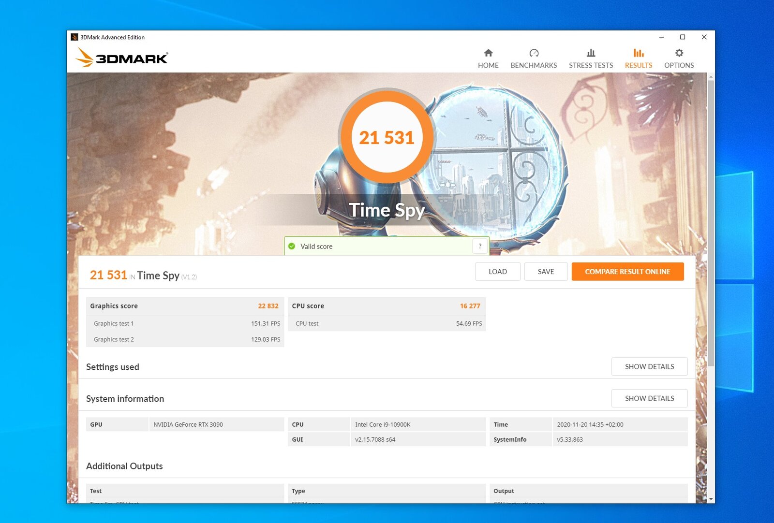Image resolution: width=774 pixels, height=523 pixels.
Task: Click the NVIDIA GeForce RTX 3090 cell
Action: pos(216,424)
